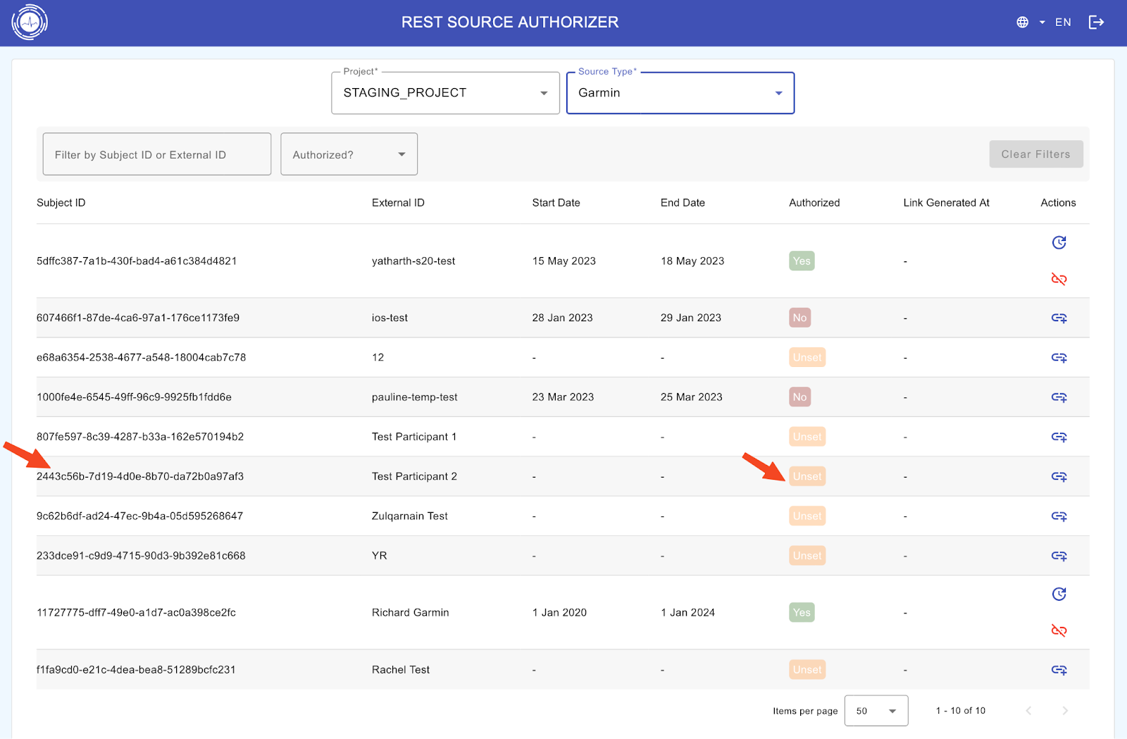
Task: Open the Source Type Garmin dropdown
Action: point(680,93)
